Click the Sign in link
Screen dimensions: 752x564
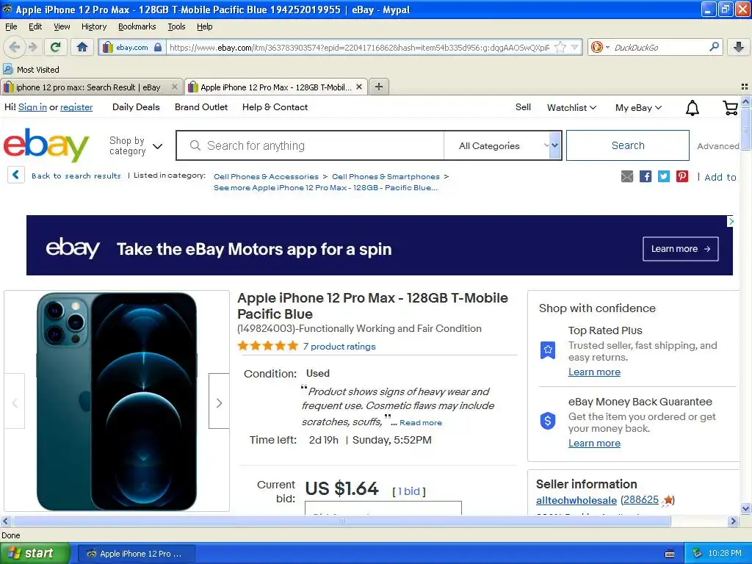32,107
